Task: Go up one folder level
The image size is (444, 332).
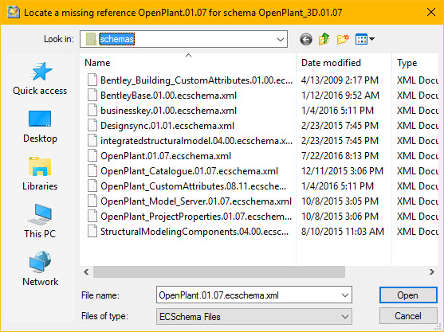Action: coord(324,39)
